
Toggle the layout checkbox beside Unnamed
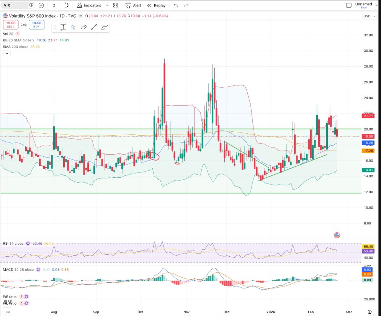point(348,5)
